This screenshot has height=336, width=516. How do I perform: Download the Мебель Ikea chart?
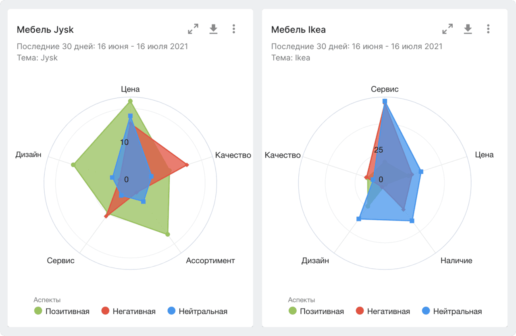468,29
